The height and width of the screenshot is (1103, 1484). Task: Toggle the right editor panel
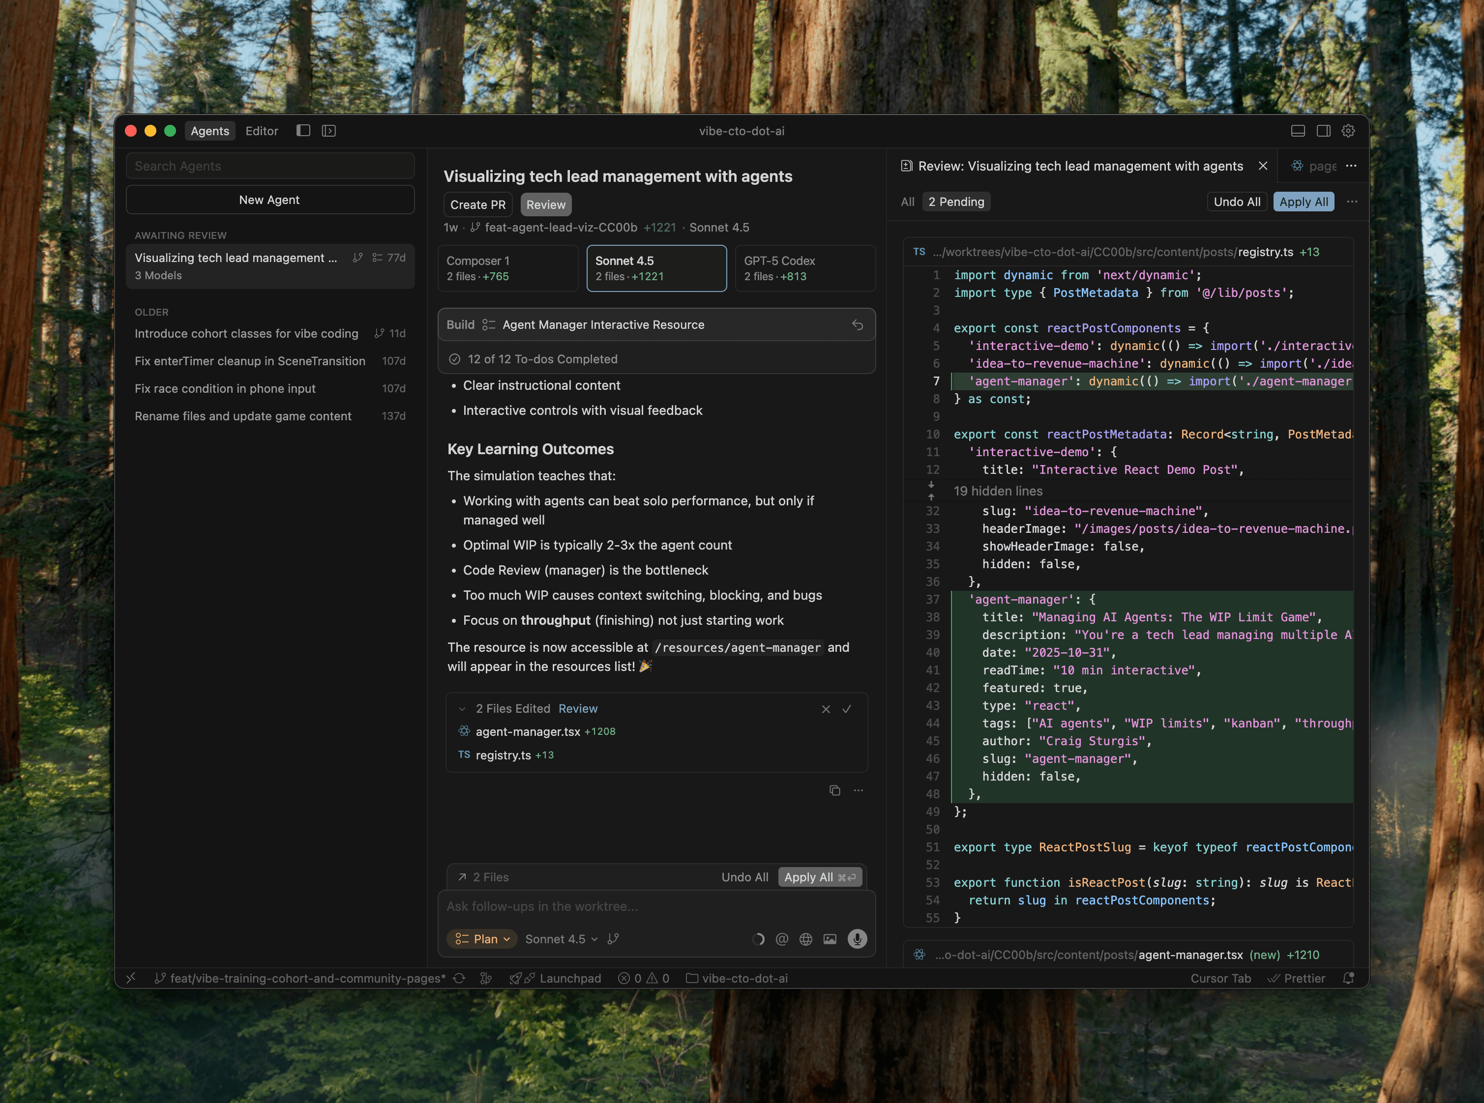[x=1324, y=131]
